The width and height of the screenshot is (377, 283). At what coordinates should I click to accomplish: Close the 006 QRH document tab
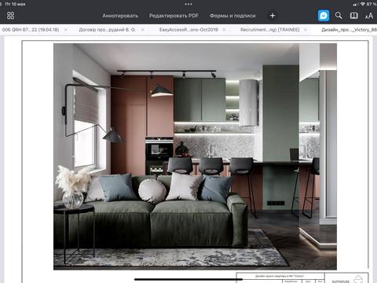pos(65,30)
